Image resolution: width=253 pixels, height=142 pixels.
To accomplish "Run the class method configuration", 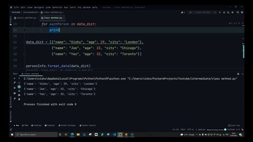I will [220, 12].
